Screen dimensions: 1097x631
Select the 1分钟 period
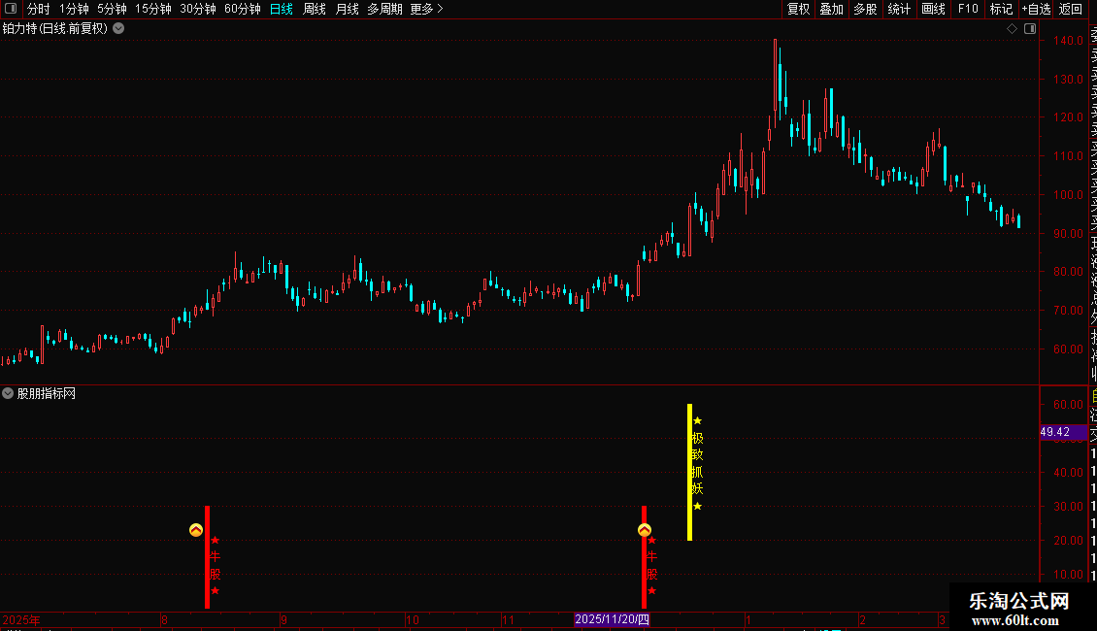tap(74, 9)
